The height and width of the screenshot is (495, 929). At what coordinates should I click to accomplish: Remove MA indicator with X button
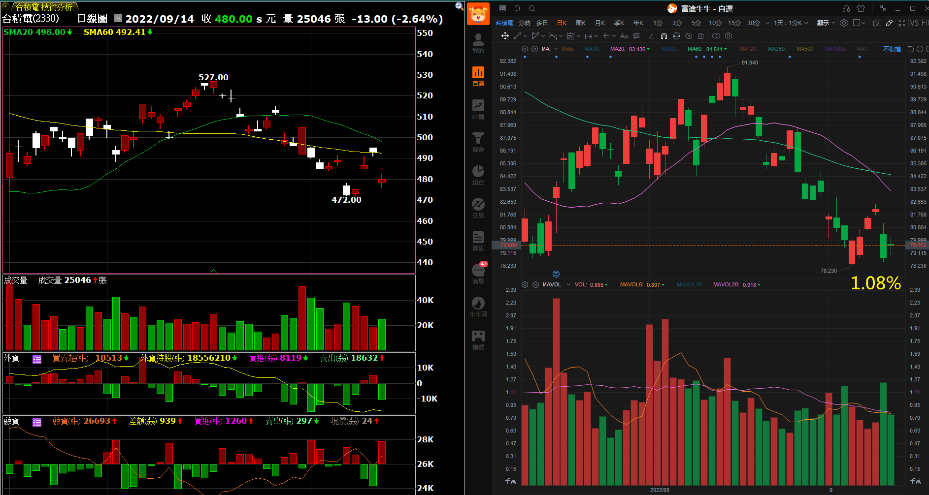pyautogui.click(x=534, y=49)
